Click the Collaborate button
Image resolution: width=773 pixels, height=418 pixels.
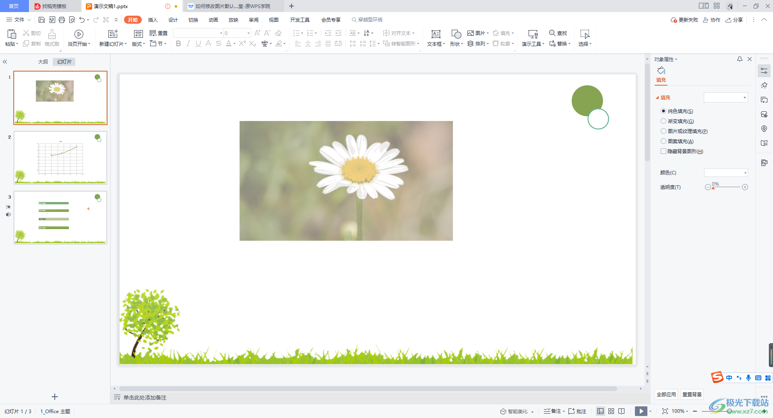coord(711,20)
